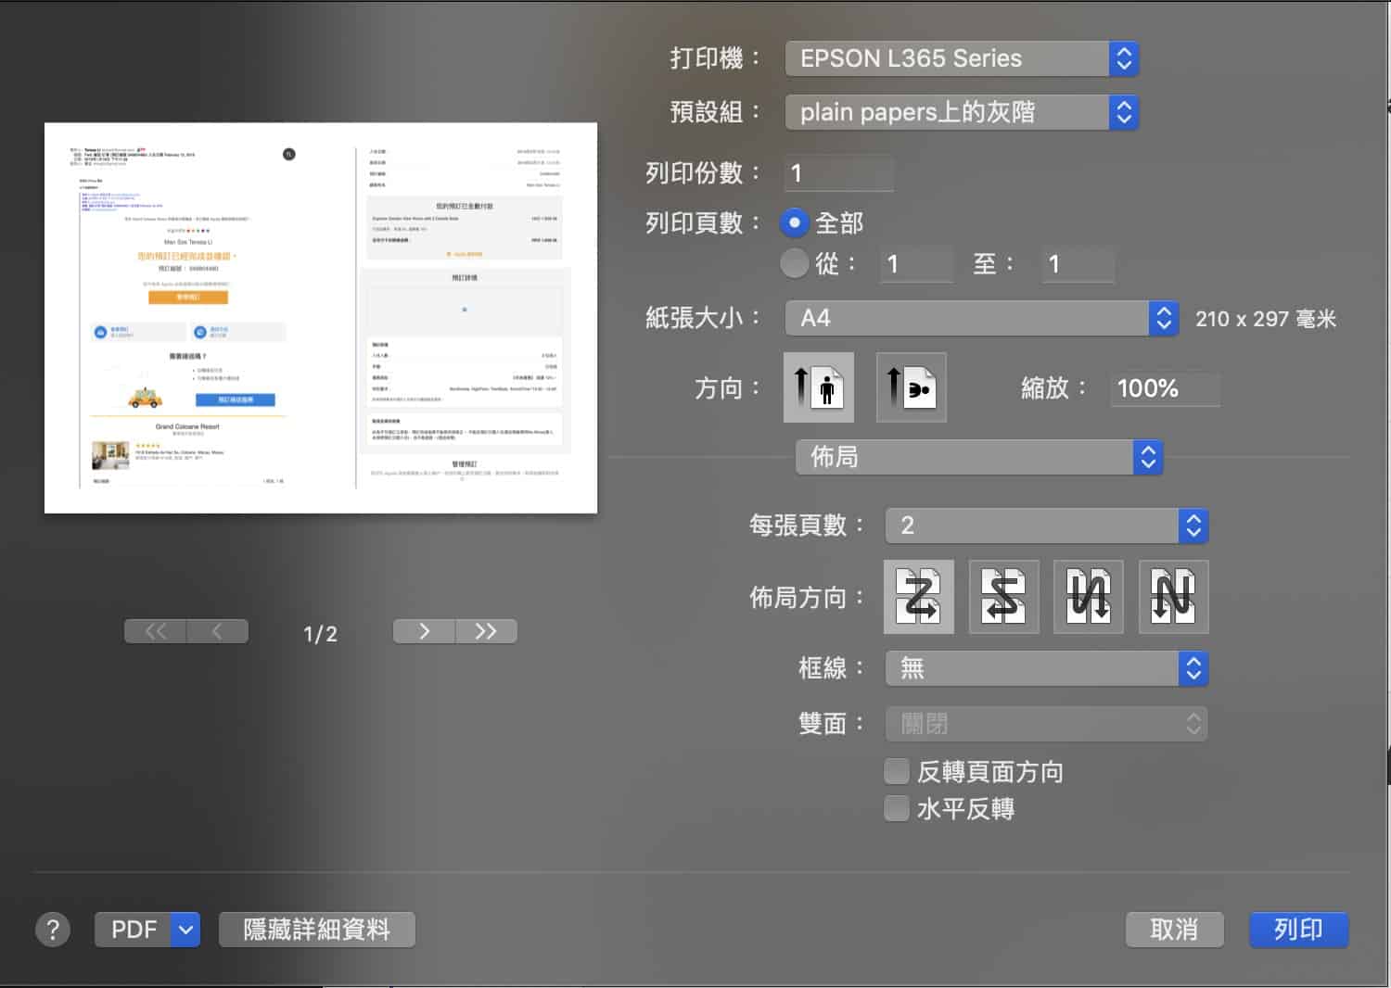Click the 至 ending page field
The image size is (1391, 988).
click(x=1078, y=264)
